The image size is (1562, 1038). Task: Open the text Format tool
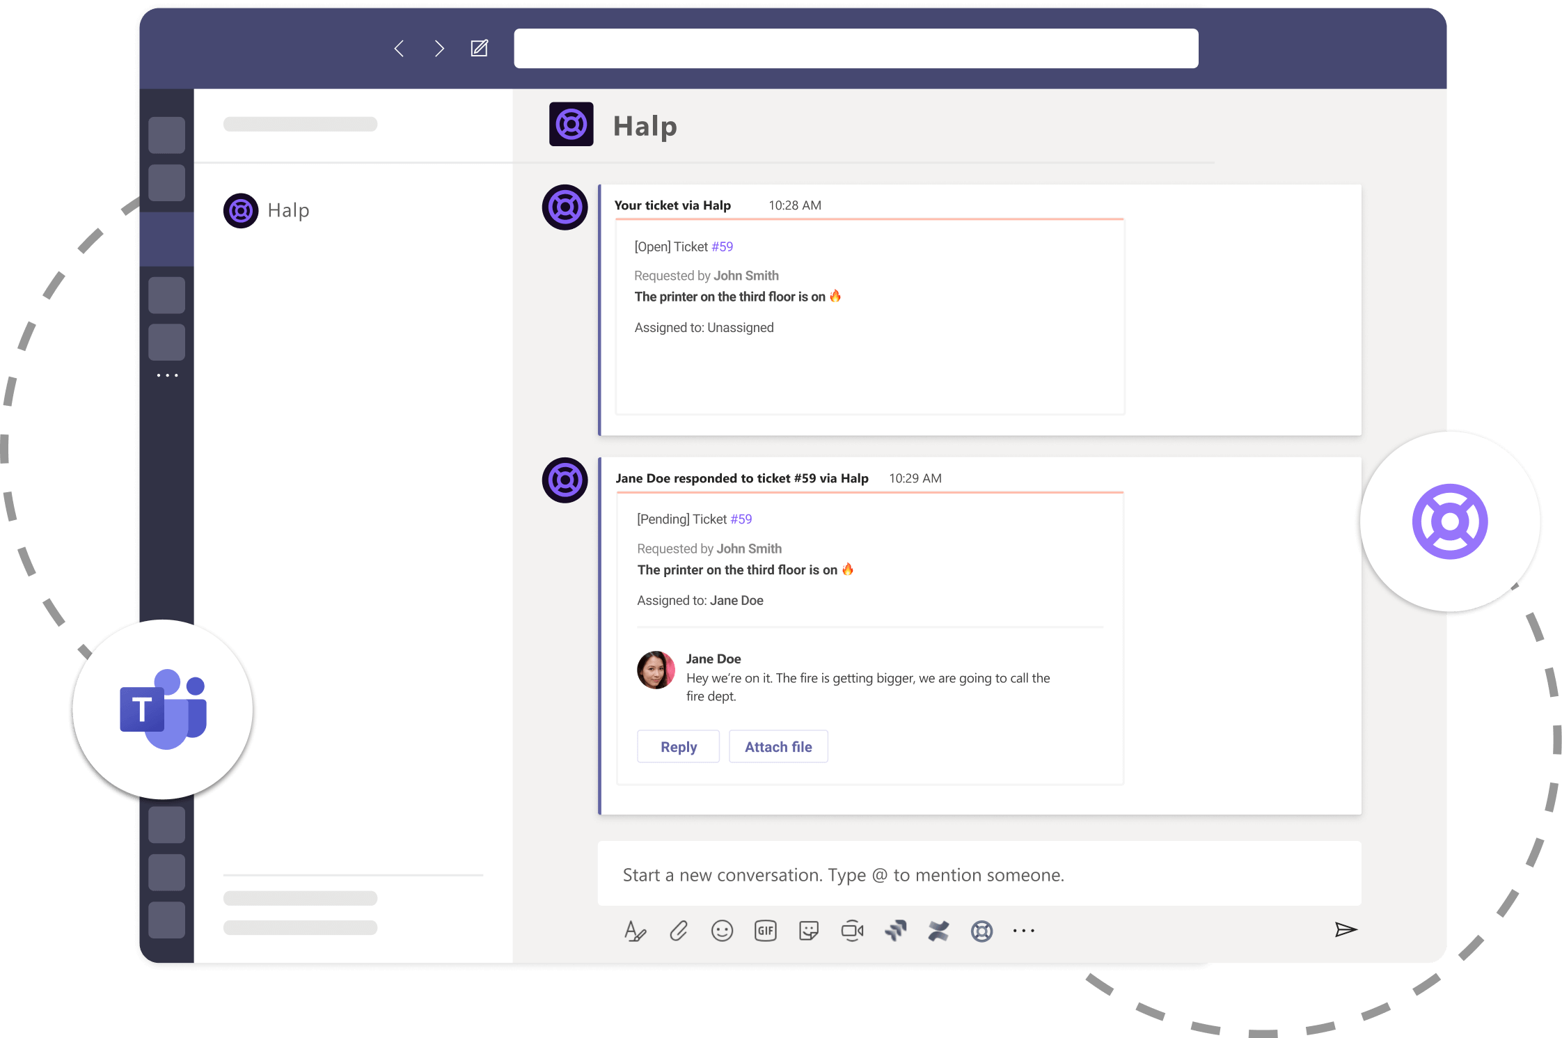635,931
